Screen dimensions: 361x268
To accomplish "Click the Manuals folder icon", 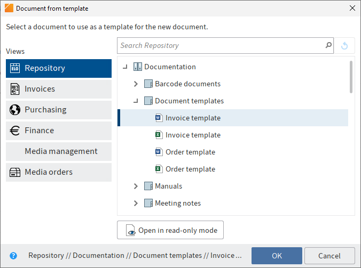I will 148,186.
